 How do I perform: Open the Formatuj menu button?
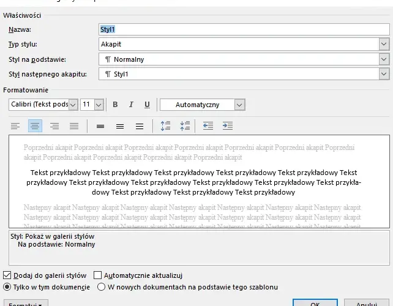point(26,303)
